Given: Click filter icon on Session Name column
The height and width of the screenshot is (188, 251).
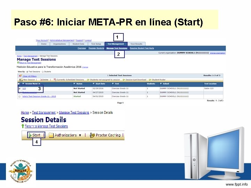Looking at the screenshot, I should [x=23, y=84].
